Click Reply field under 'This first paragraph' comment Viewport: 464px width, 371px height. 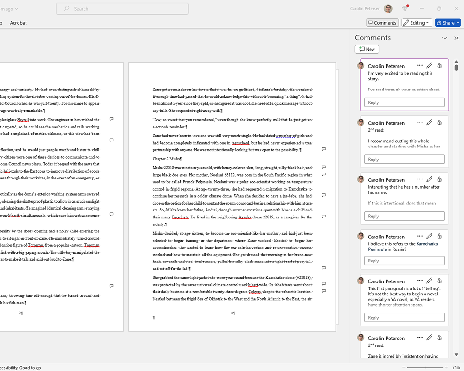[x=404, y=318]
